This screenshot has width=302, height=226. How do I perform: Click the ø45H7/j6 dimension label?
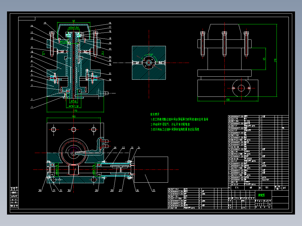point(74,106)
